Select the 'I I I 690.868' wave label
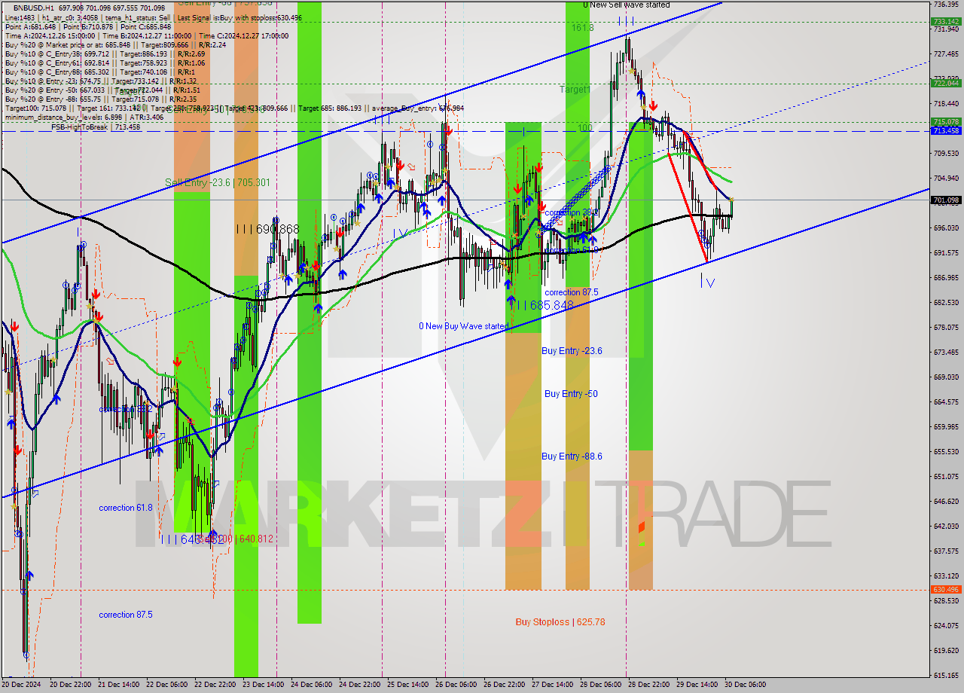Screen dimensions: 964x693 (267, 228)
